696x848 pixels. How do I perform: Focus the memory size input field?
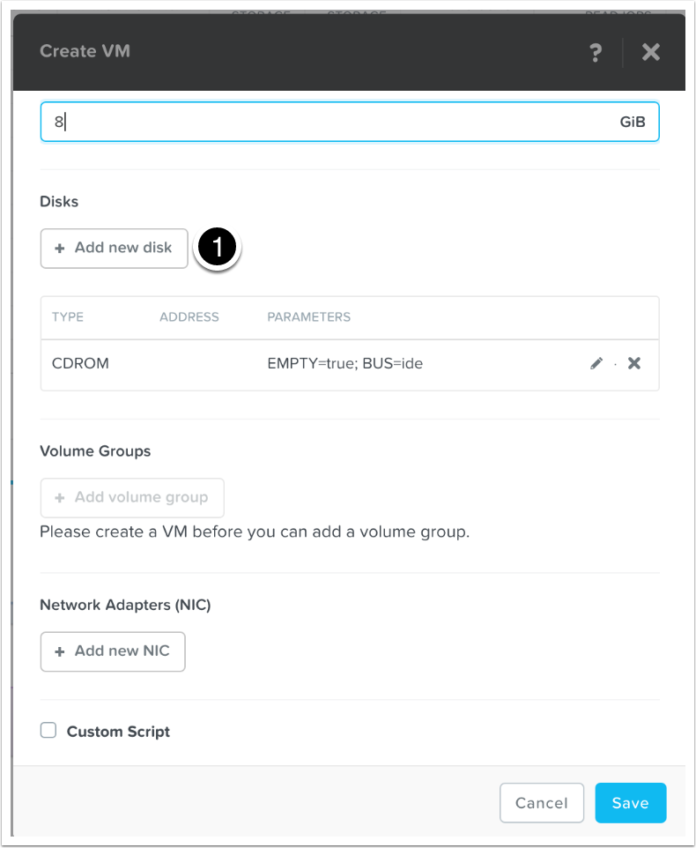[335, 122]
